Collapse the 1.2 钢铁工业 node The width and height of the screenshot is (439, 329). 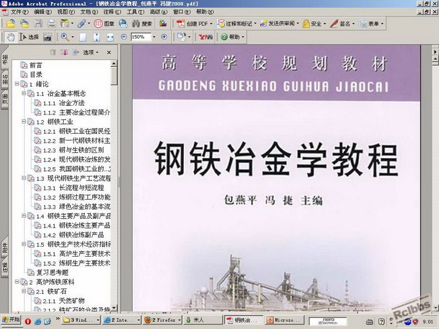click(24, 121)
